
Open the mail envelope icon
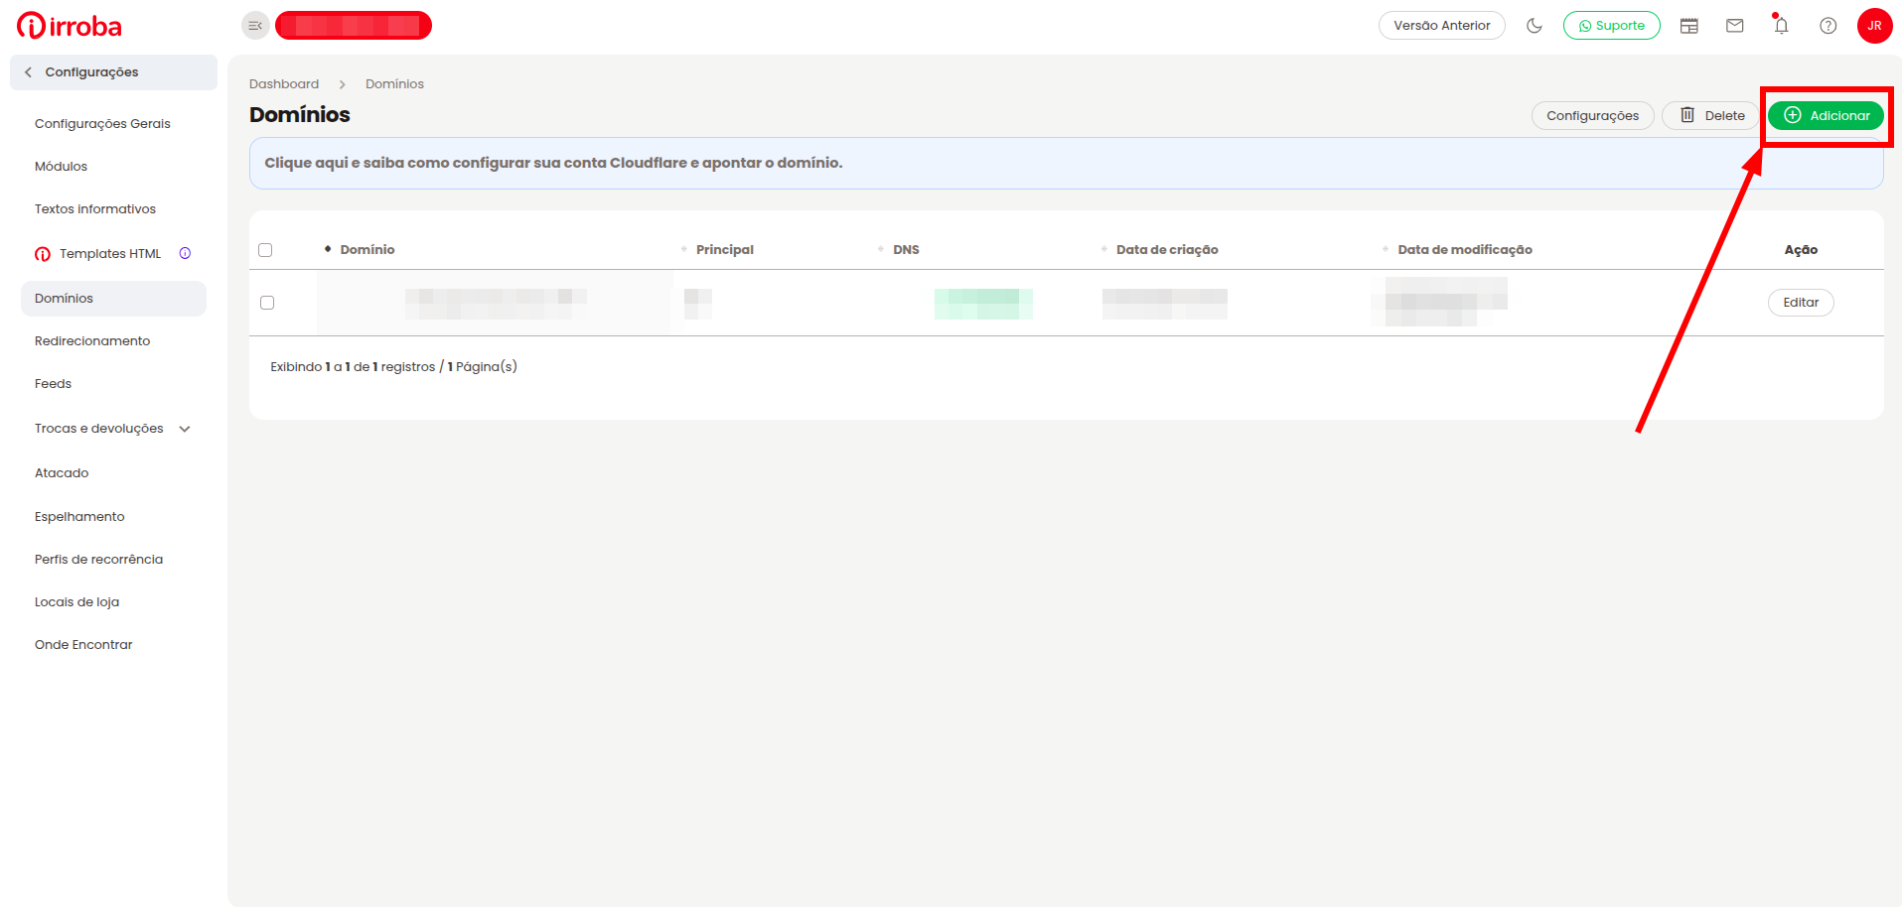pos(1735,26)
